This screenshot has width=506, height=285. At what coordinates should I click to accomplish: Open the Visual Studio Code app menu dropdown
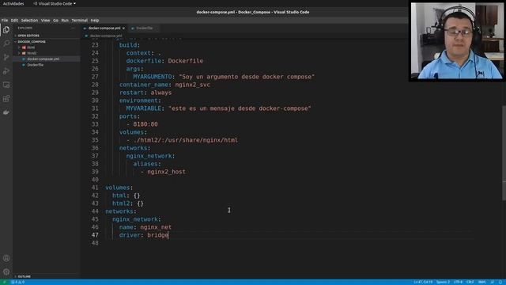click(55, 3)
